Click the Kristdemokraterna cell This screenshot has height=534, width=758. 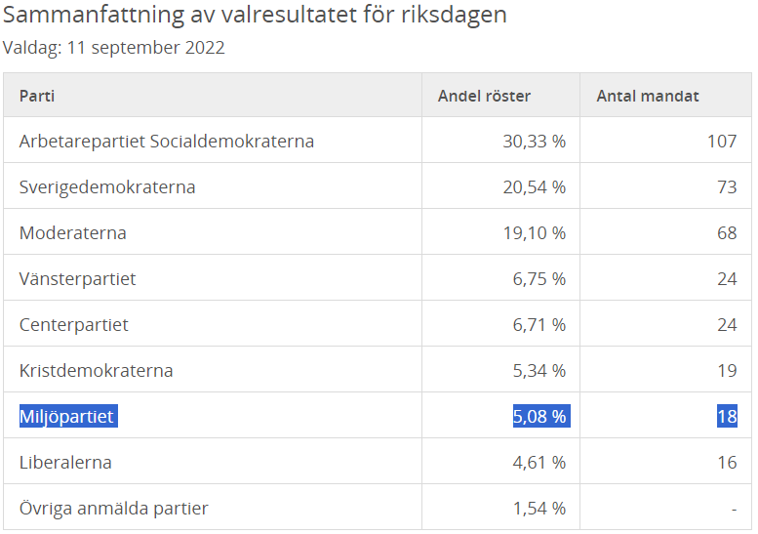pos(97,371)
